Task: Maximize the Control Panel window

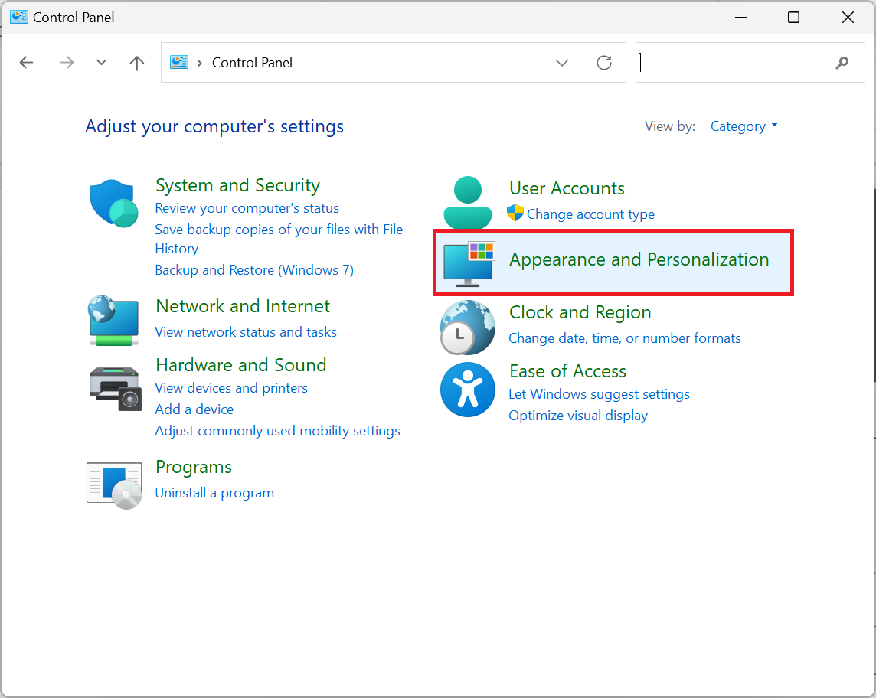Action: (793, 18)
